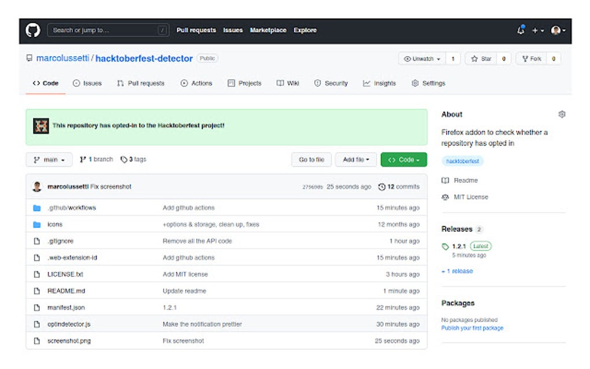Viewport: 590px width, 369px height.
Task: Expand the green Code dropdown
Action: (404, 159)
